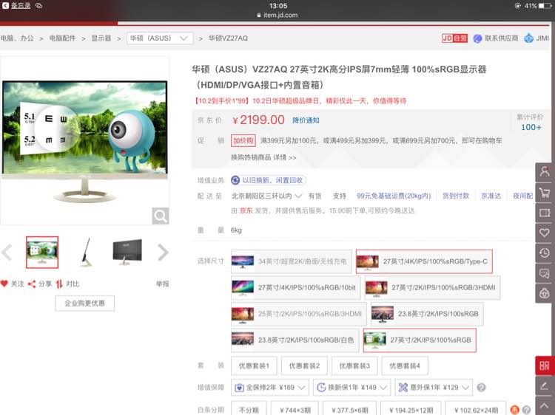Select size 23.8英寸/2K/IPS/100sRGB/白色
The height and width of the screenshot is (415, 555).
295,340
